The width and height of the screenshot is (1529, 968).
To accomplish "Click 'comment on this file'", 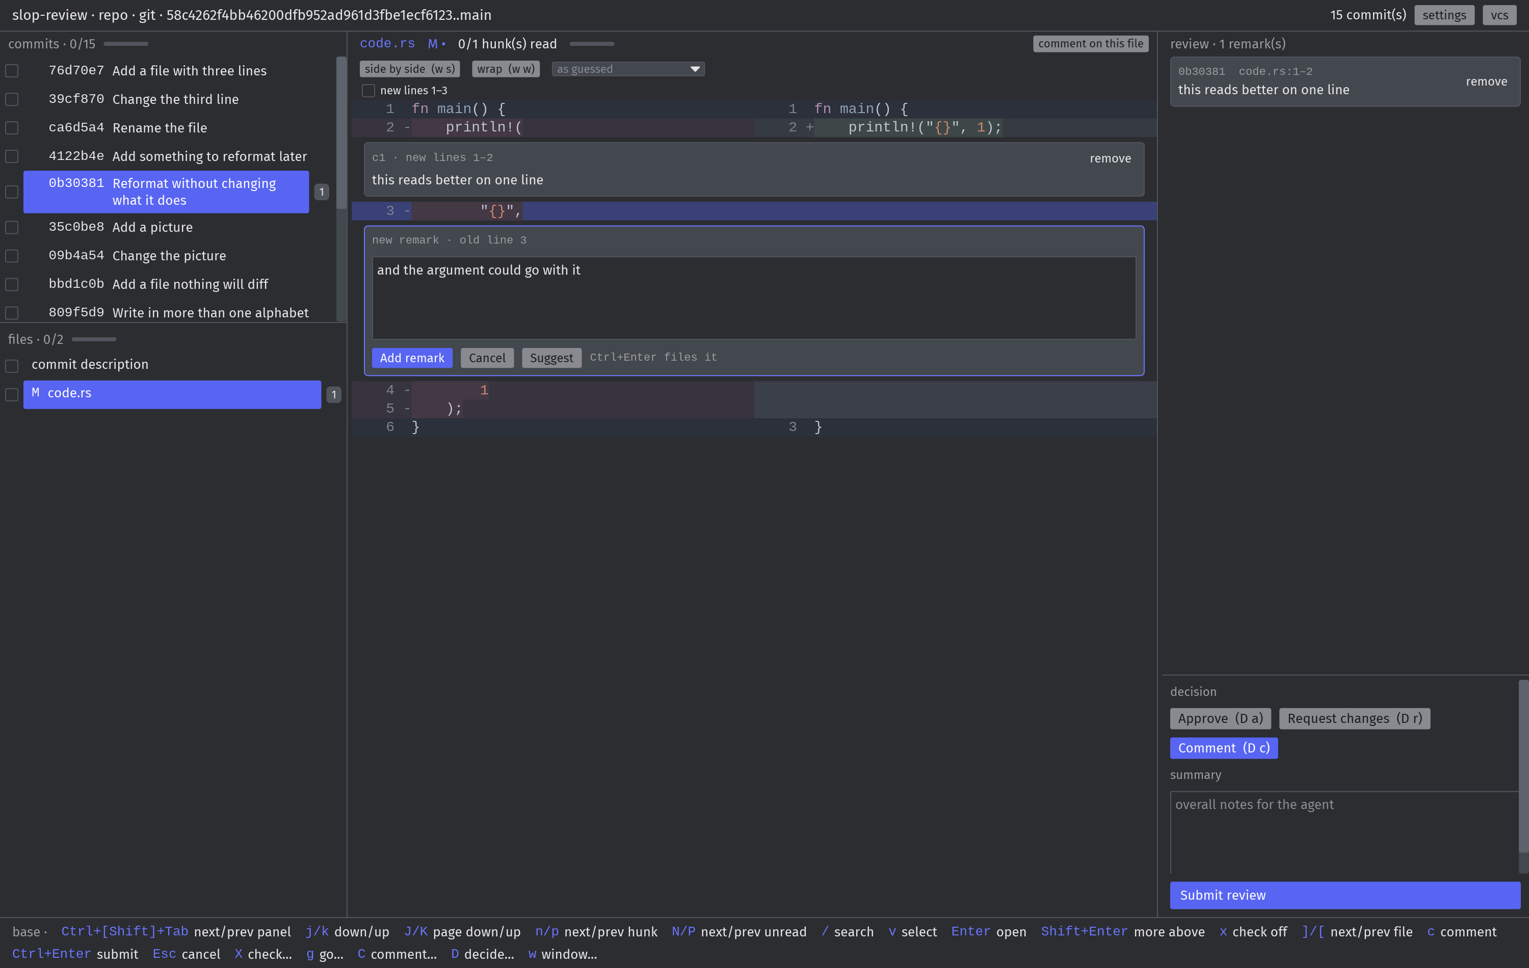I will (1090, 44).
